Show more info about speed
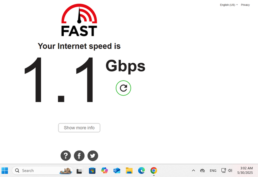 coord(79,128)
